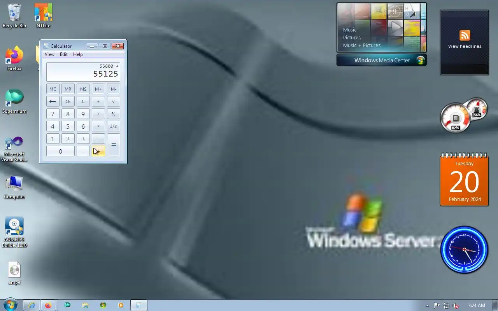Image resolution: width=498 pixels, height=311 pixels.
Task: Open the Calculator View menu
Action: (x=49, y=54)
